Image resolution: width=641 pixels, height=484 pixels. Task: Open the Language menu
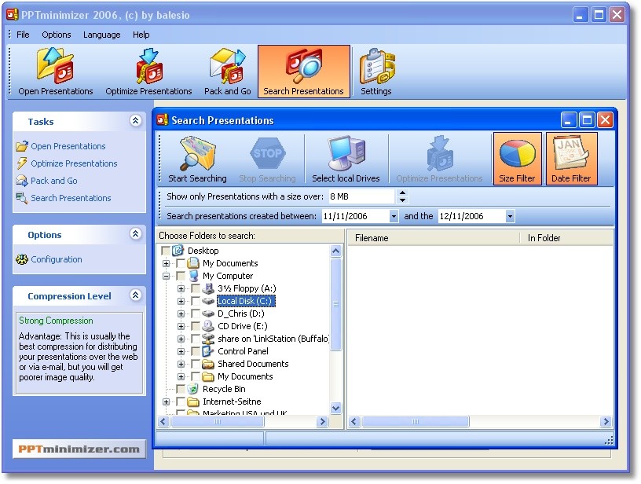102,35
